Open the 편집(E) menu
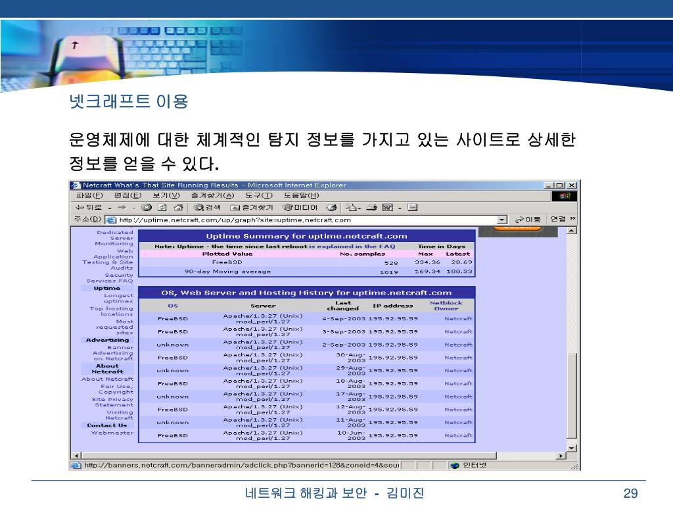673x505 pixels. point(128,195)
